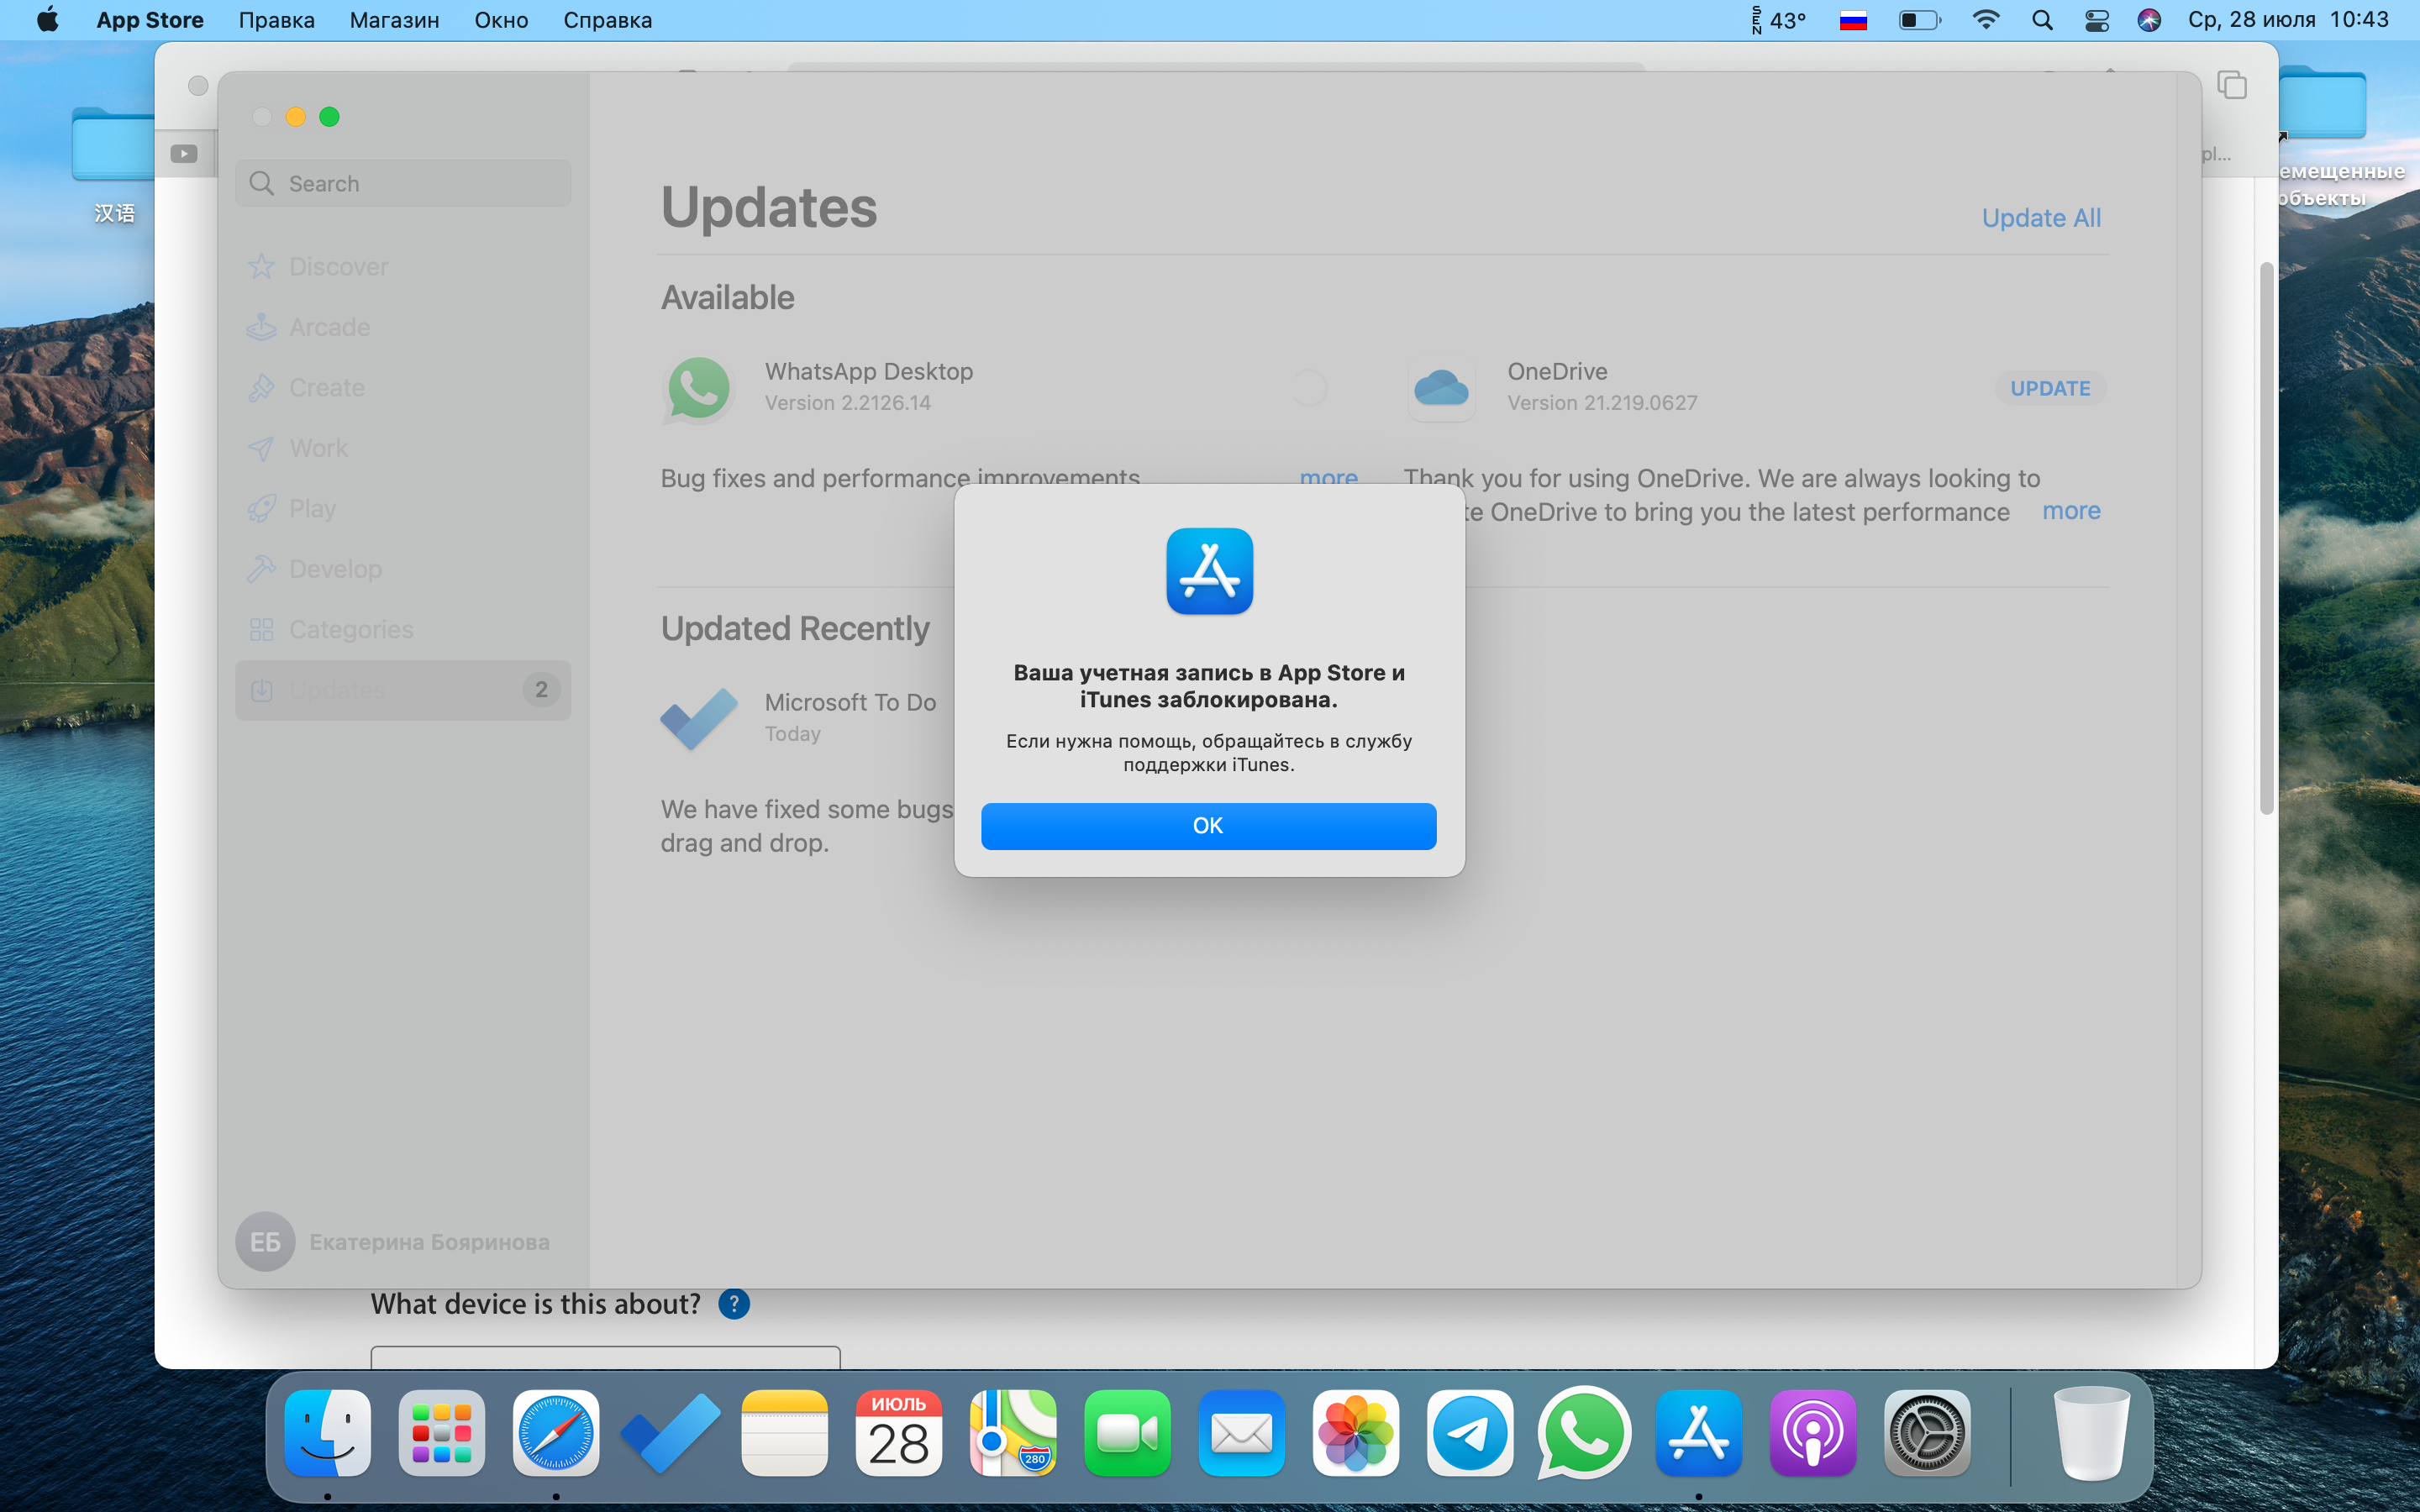
Task: Expand 'more' for the OneDrive description
Action: 2071,511
